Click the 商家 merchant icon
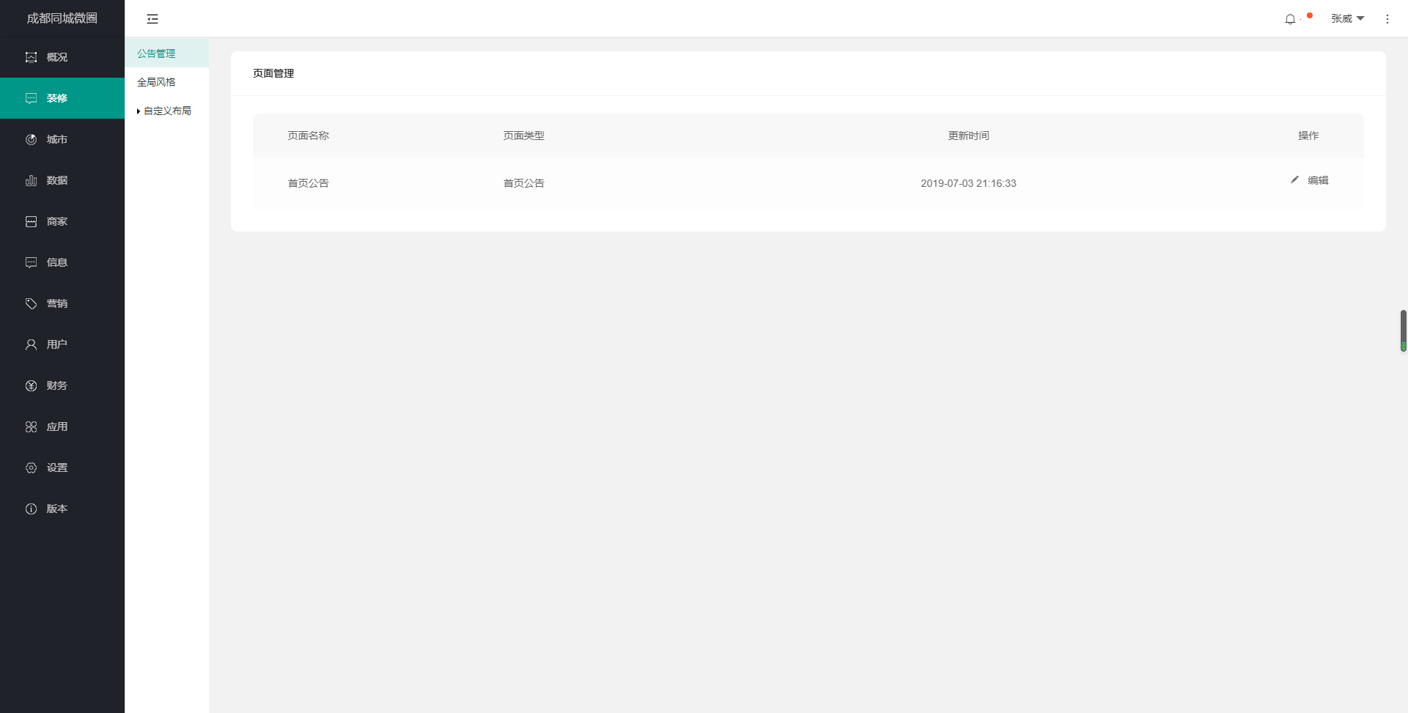1408x713 pixels. 31,221
